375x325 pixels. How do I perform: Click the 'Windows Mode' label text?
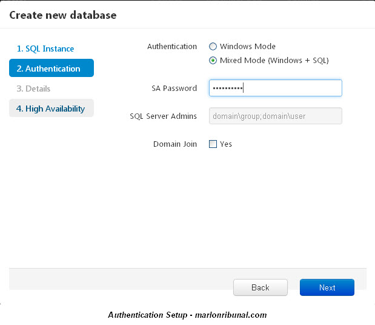[x=248, y=47]
